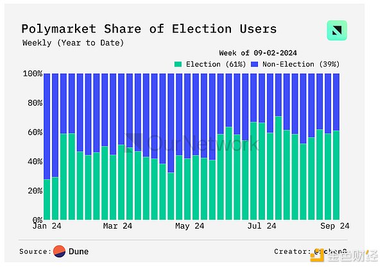Image resolution: width=385 pixels, height=269 pixels.
Task: Select the Mar 24 x-axis label
Action: (x=119, y=226)
